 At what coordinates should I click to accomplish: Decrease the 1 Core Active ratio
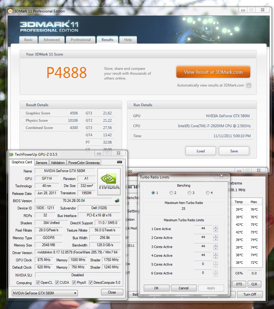(x=216, y=230)
